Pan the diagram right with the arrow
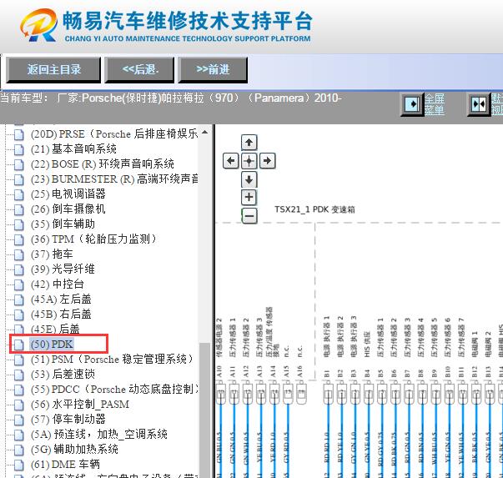503x478 pixels. click(267, 160)
